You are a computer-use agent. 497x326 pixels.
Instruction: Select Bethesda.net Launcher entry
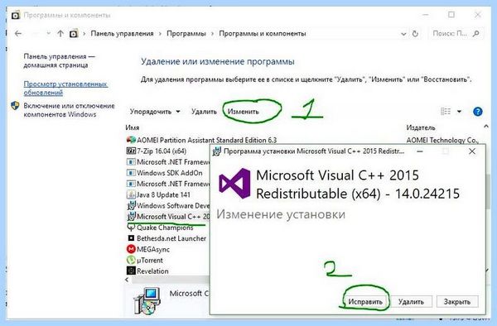click(171, 238)
